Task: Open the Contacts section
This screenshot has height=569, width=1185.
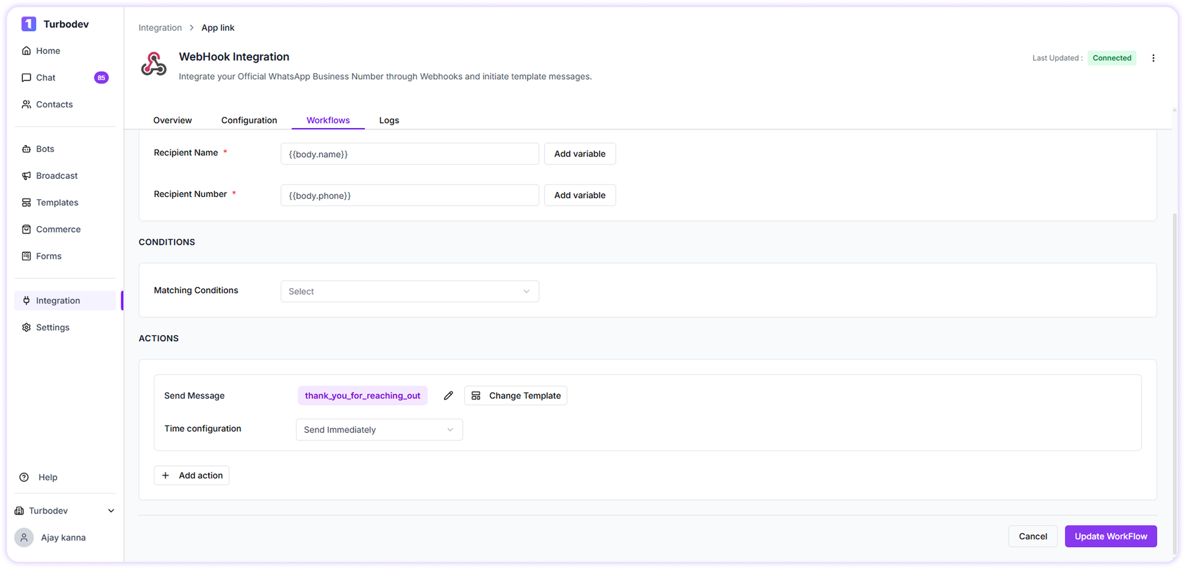Action: pos(54,104)
